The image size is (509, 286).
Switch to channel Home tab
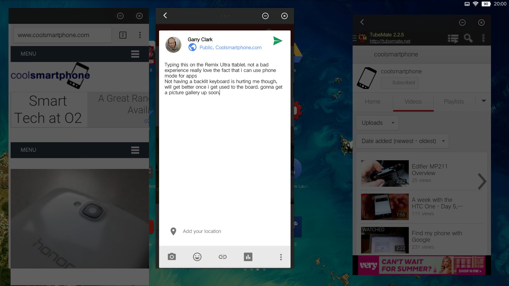372,102
